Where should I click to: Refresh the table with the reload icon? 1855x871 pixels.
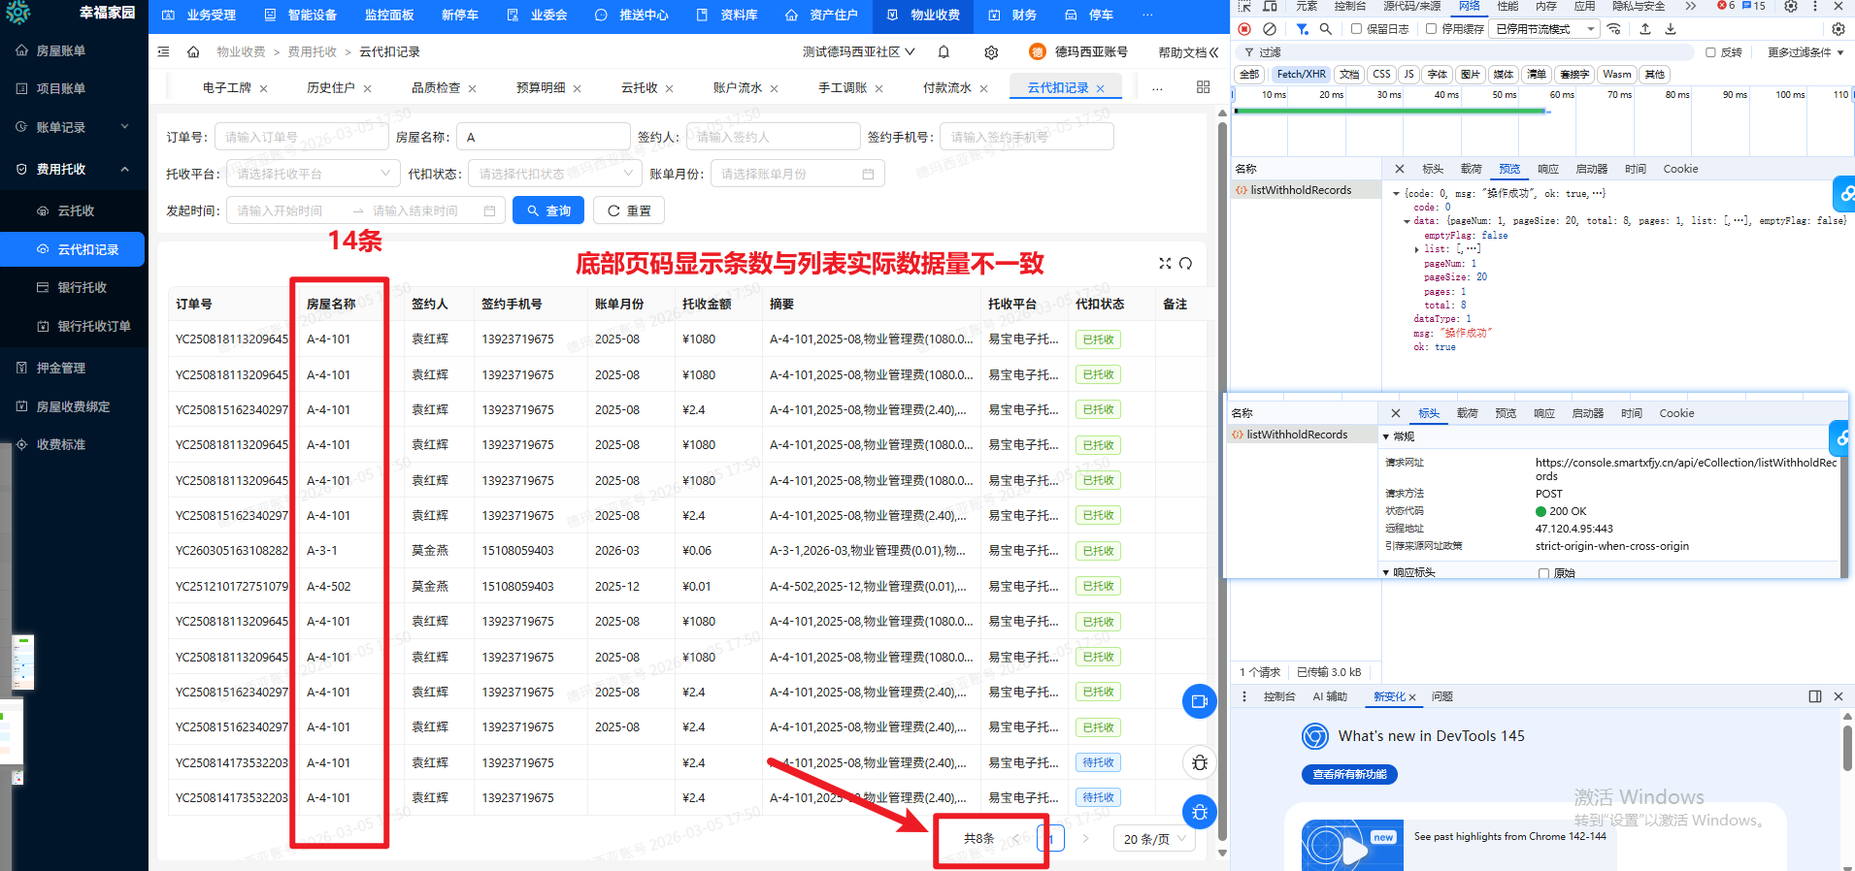1185,263
